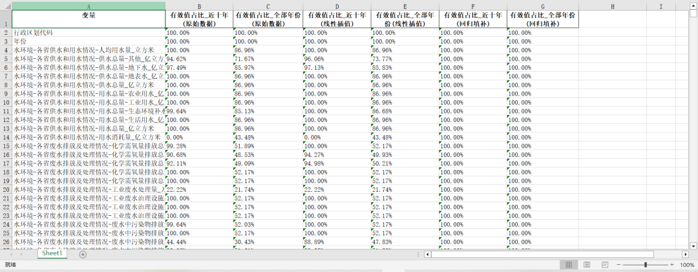The width and height of the screenshot is (698, 272).
Task: Select the 73.77% cell
Action: click(405, 59)
